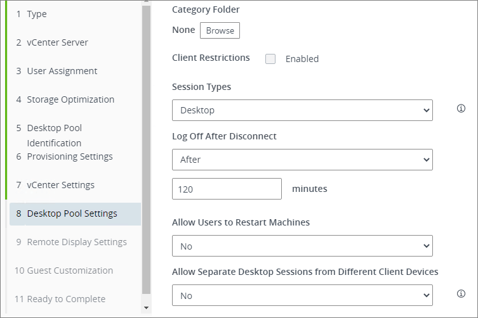Viewport: 478px width, 318px height.
Task: Select step 8 Desktop Pool Settings
Action: [x=72, y=213]
